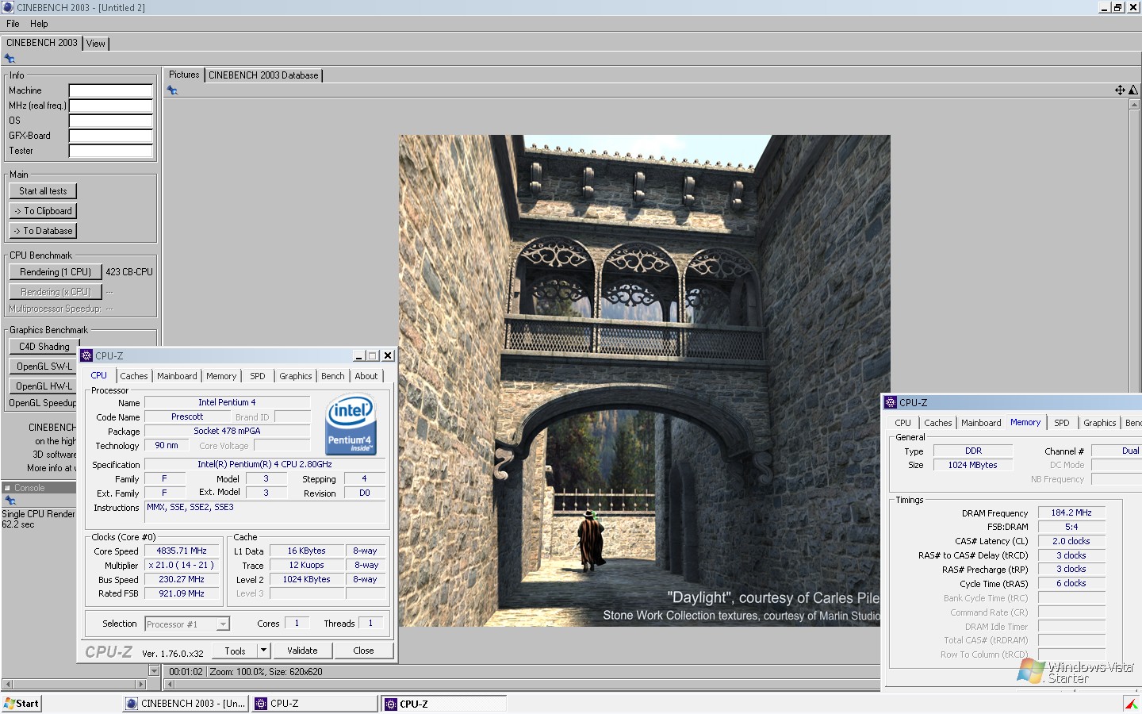Click the To Clipboard button
This screenshot has height=714, width=1142.
click(43, 211)
